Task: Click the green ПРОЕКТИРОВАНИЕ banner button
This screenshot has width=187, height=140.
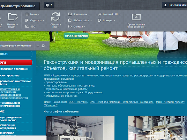Action: tap(76, 36)
